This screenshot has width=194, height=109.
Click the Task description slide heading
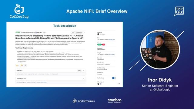[65, 26]
